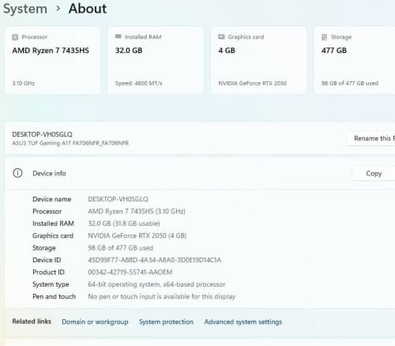
Task: Select Device name value DESKTOP-VH0SGLQ
Action: pyautogui.click(x=118, y=199)
